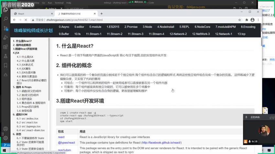The image size is (275, 154).
Task: Jump to 6.1 src\index.tsx in sidebar
Action: [27, 119]
